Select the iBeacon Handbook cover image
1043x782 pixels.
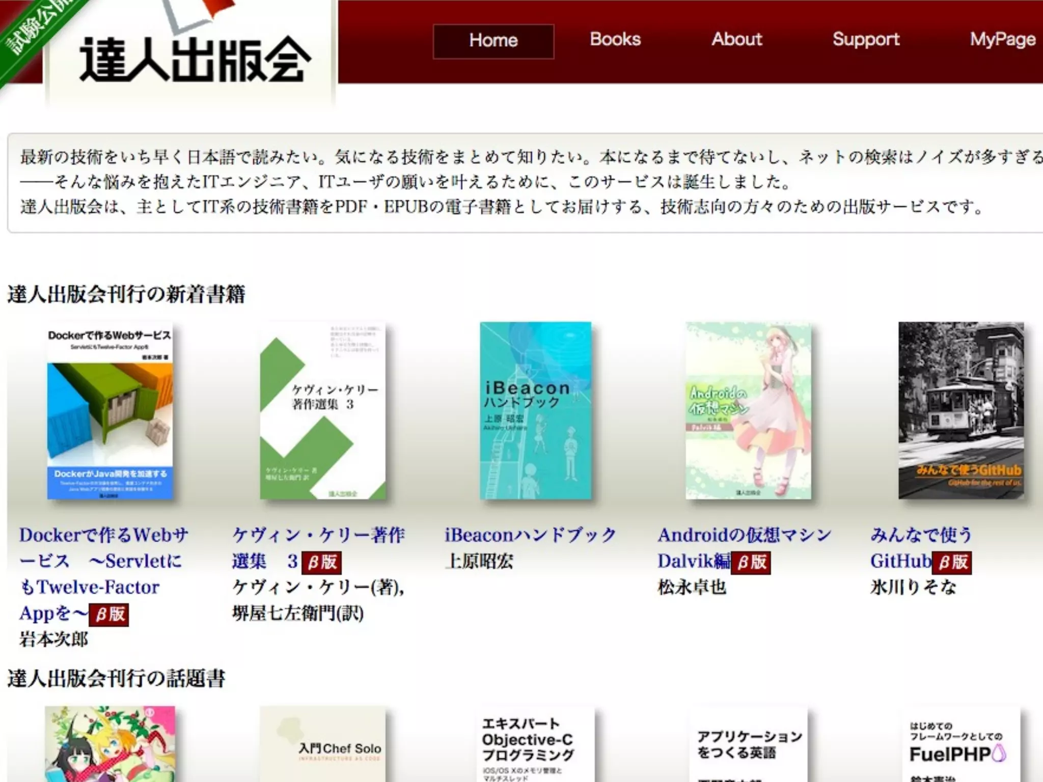click(x=536, y=410)
